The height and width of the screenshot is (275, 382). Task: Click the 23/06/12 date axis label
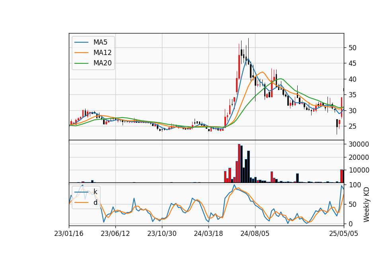(x=115, y=234)
